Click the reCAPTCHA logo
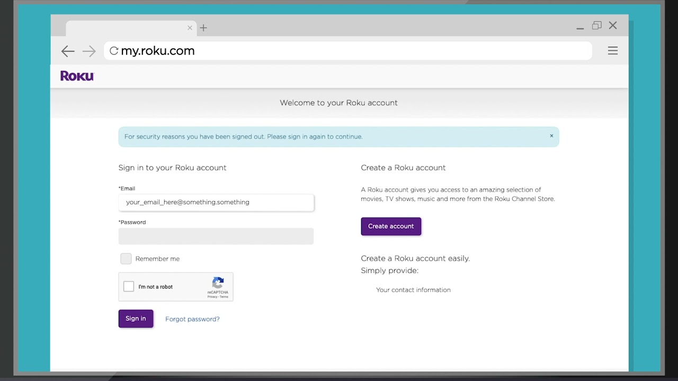Viewport: 678px width, 381px height. point(218,283)
